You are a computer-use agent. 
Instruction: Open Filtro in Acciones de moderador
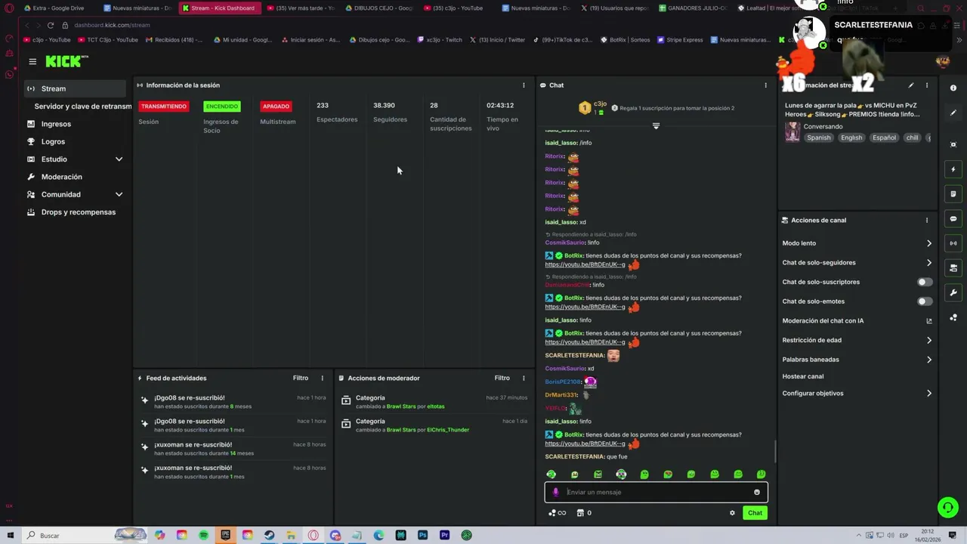502,378
